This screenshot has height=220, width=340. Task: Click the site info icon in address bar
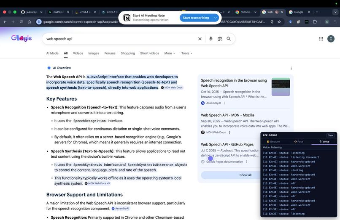coord(39,21)
